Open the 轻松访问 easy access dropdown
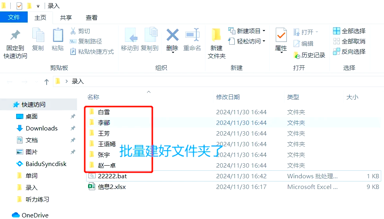This screenshot has height=219, width=384. point(247,42)
